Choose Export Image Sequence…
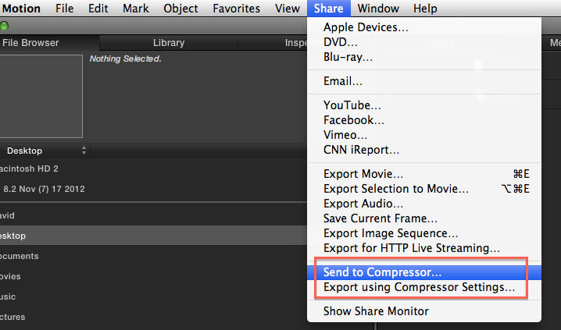This screenshot has height=330, width=561. pyautogui.click(x=424, y=233)
